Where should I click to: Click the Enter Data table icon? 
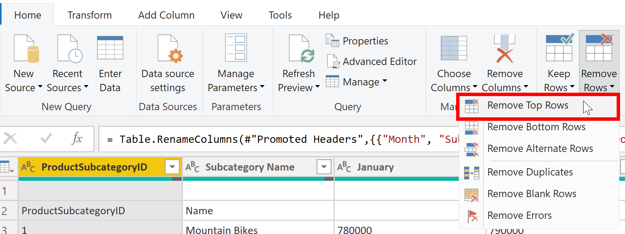coord(110,48)
